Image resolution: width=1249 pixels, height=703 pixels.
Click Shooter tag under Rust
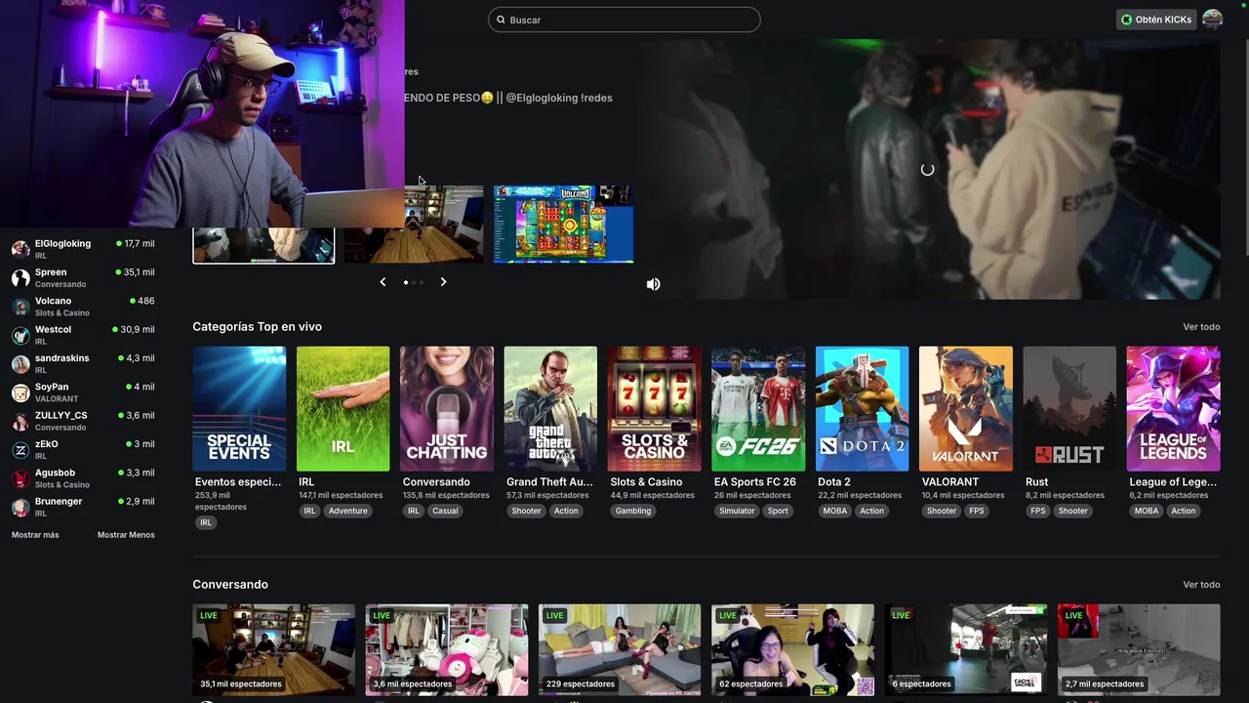point(1072,511)
